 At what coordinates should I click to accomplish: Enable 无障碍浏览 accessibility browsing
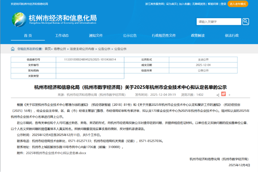199,4
